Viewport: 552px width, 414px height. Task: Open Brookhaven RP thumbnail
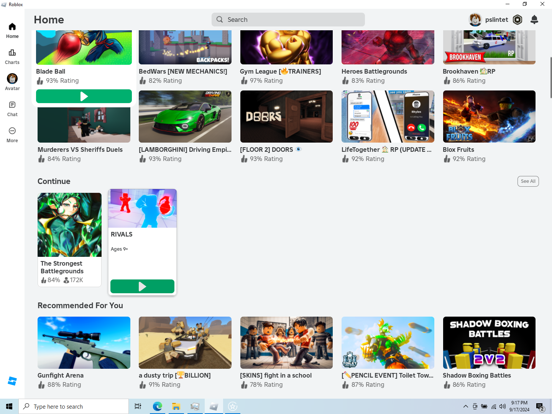coord(489,47)
